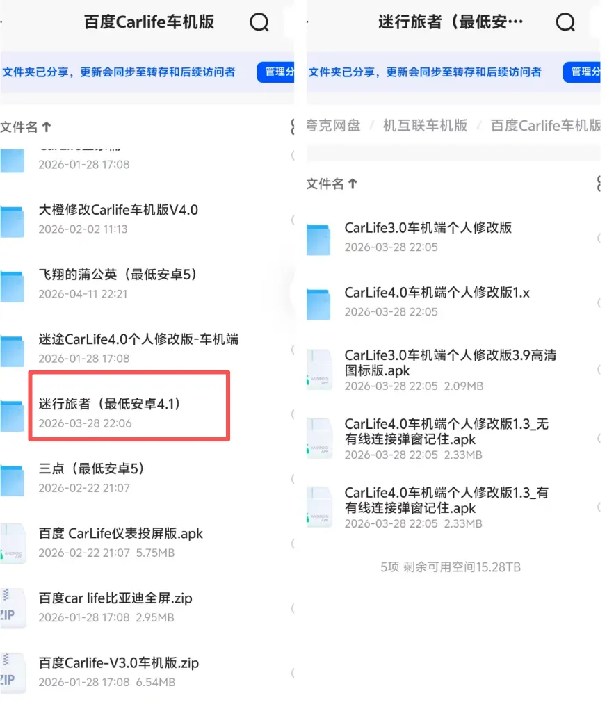This screenshot has width=607, height=709.
Task: Go to 百度Carlife车机版 breadcrumb
Action: click(546, 125)
